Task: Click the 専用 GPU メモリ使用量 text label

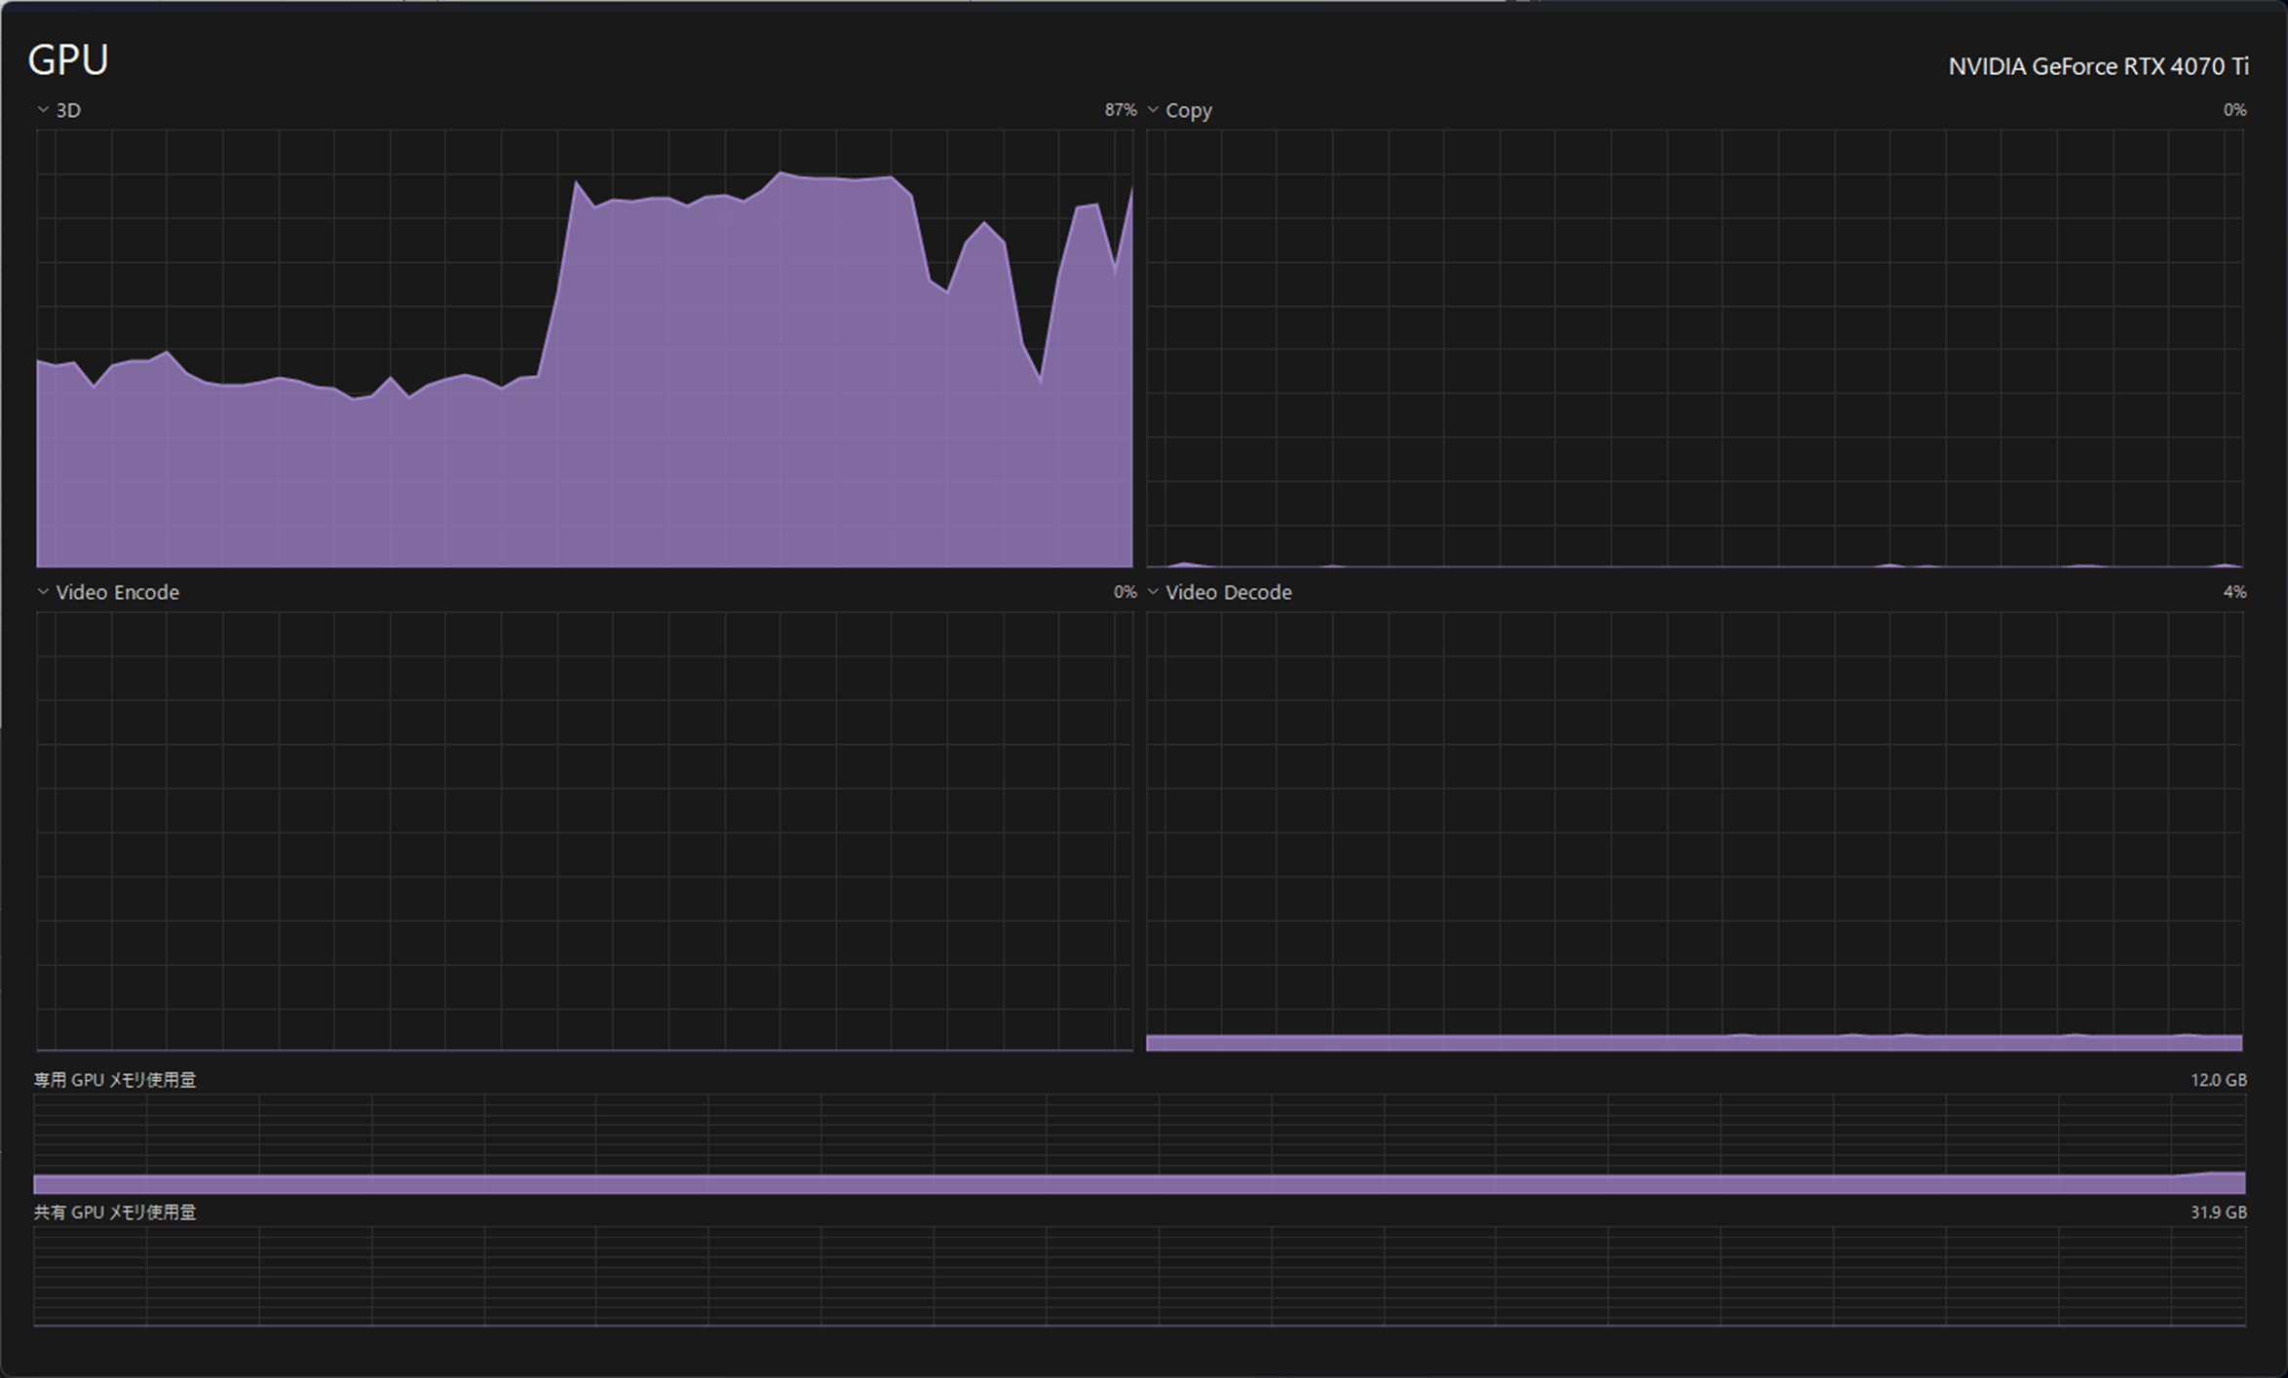Action: 115,1080
